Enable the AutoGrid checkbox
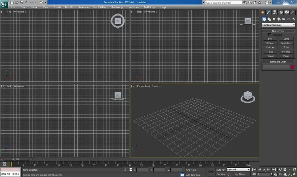This screenshot has height=177, width=297. pyautogui.click(x=270, y=35)
